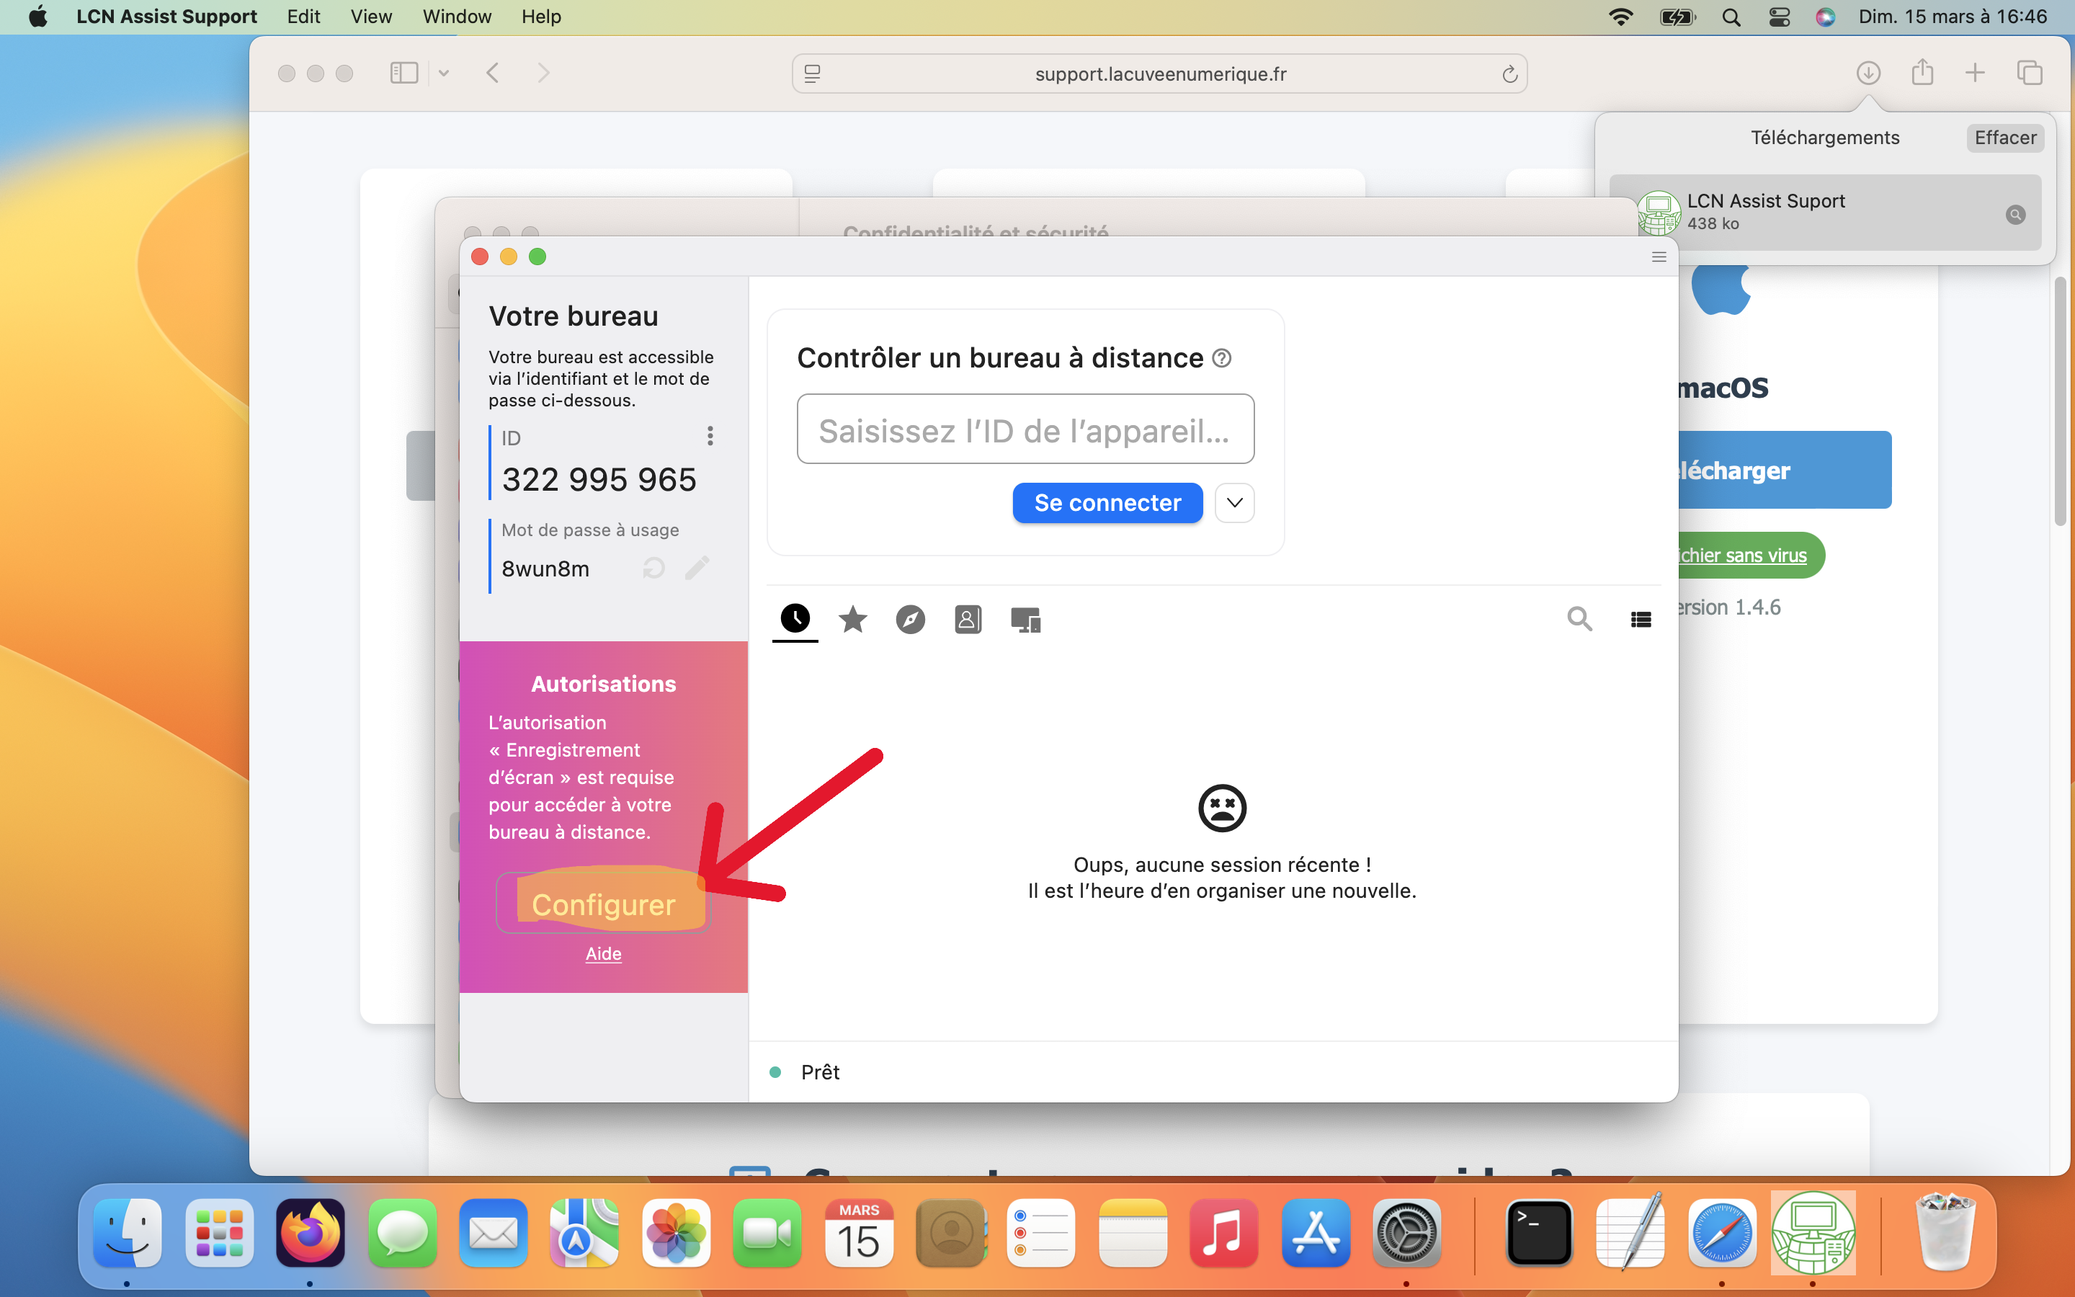Click the Safari address bar
Viewport: 2075px width, 1297px height.
pos(1159,73)
